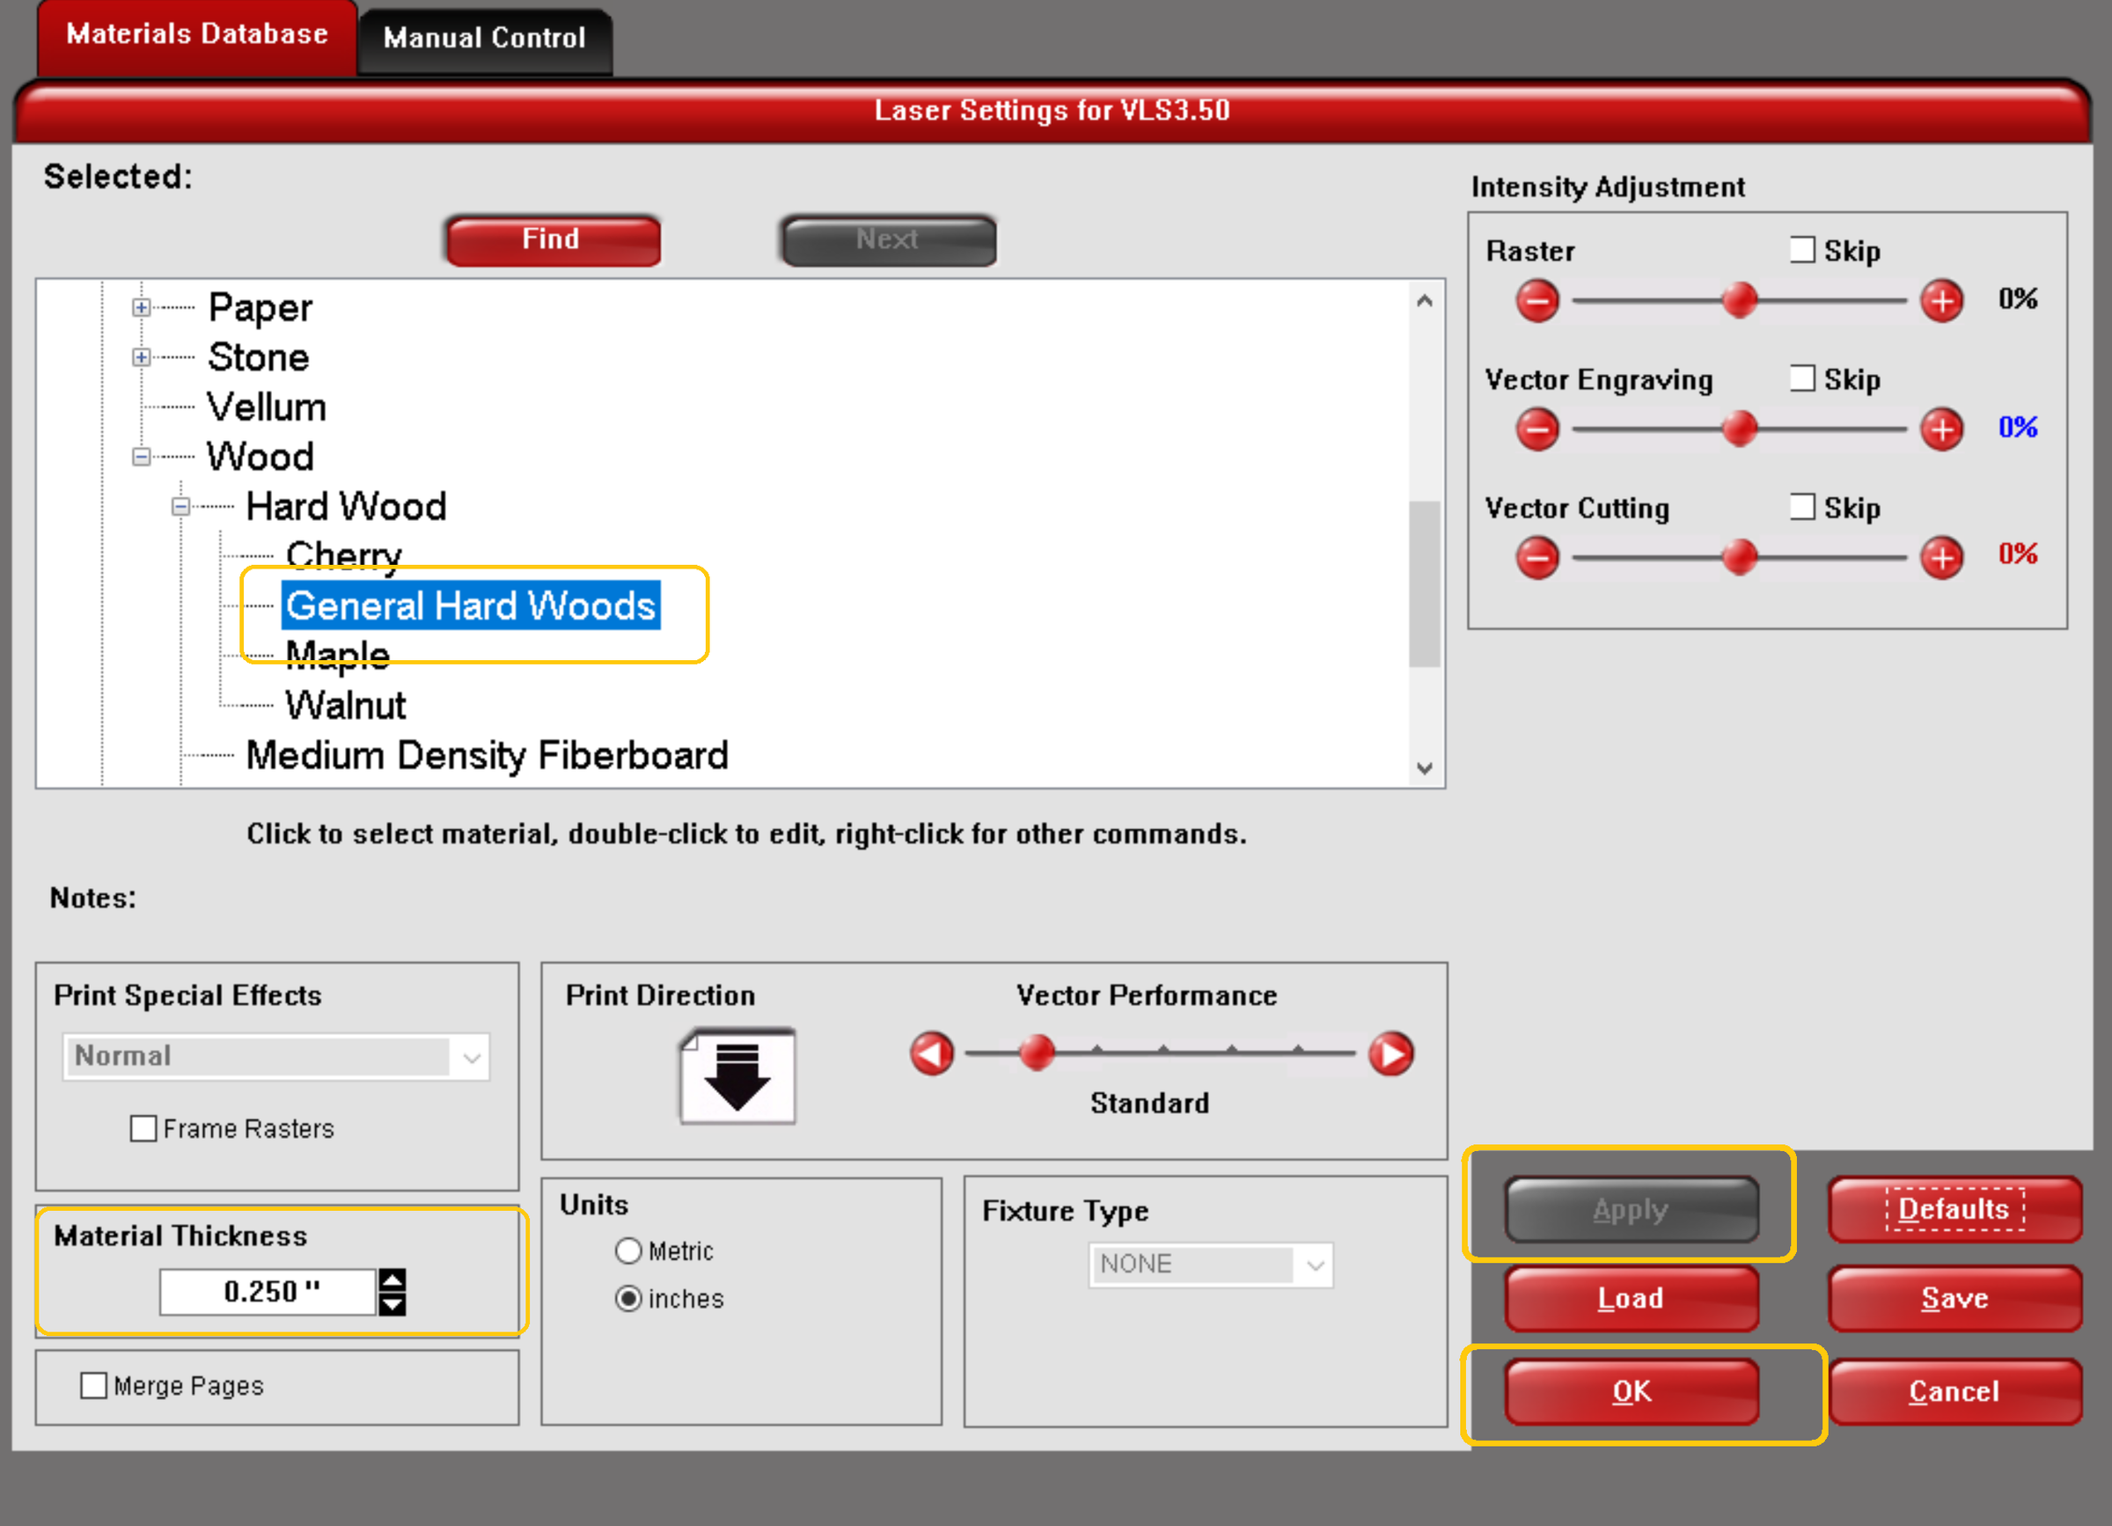Screen dimensions: 2112x1526
Task: Select Walnut in the material tree
Action: (346, 705)
